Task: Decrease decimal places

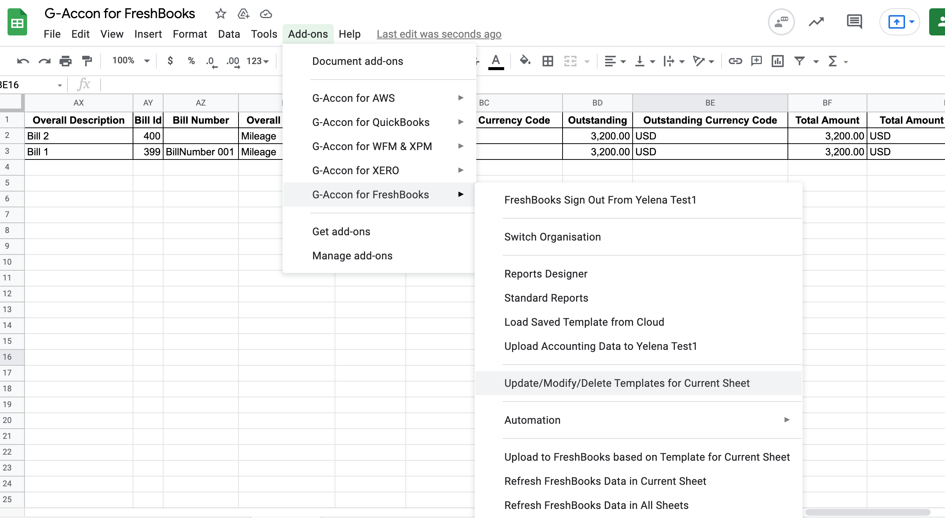Action: 212,62
